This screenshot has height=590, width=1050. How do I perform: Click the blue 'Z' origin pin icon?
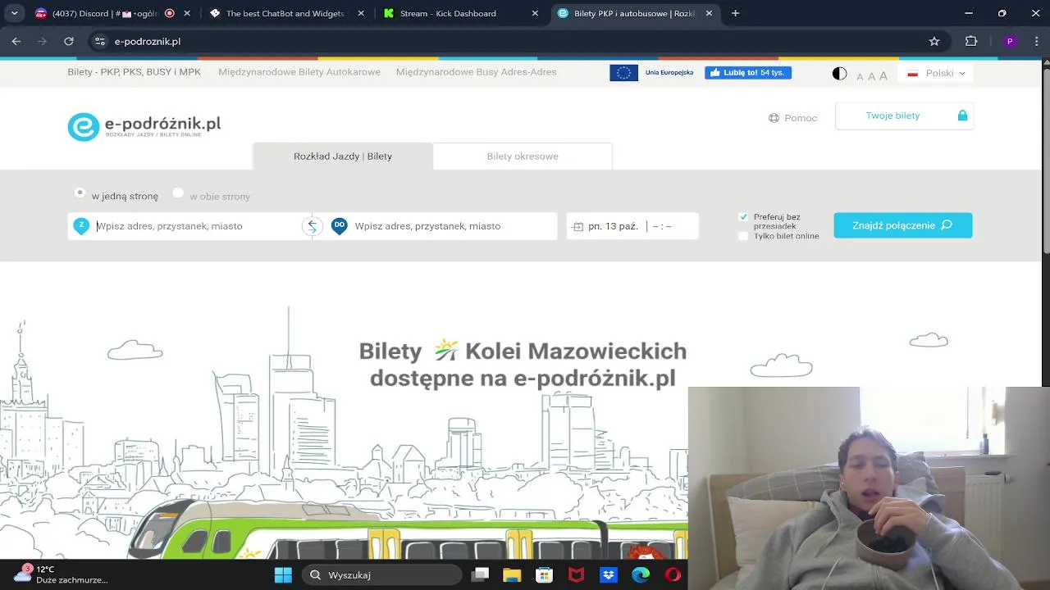(81, 226)
